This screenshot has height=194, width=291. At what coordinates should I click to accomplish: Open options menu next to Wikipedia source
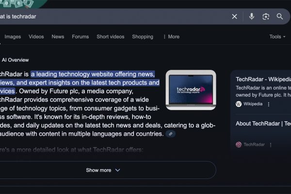[x=269, y=104]
